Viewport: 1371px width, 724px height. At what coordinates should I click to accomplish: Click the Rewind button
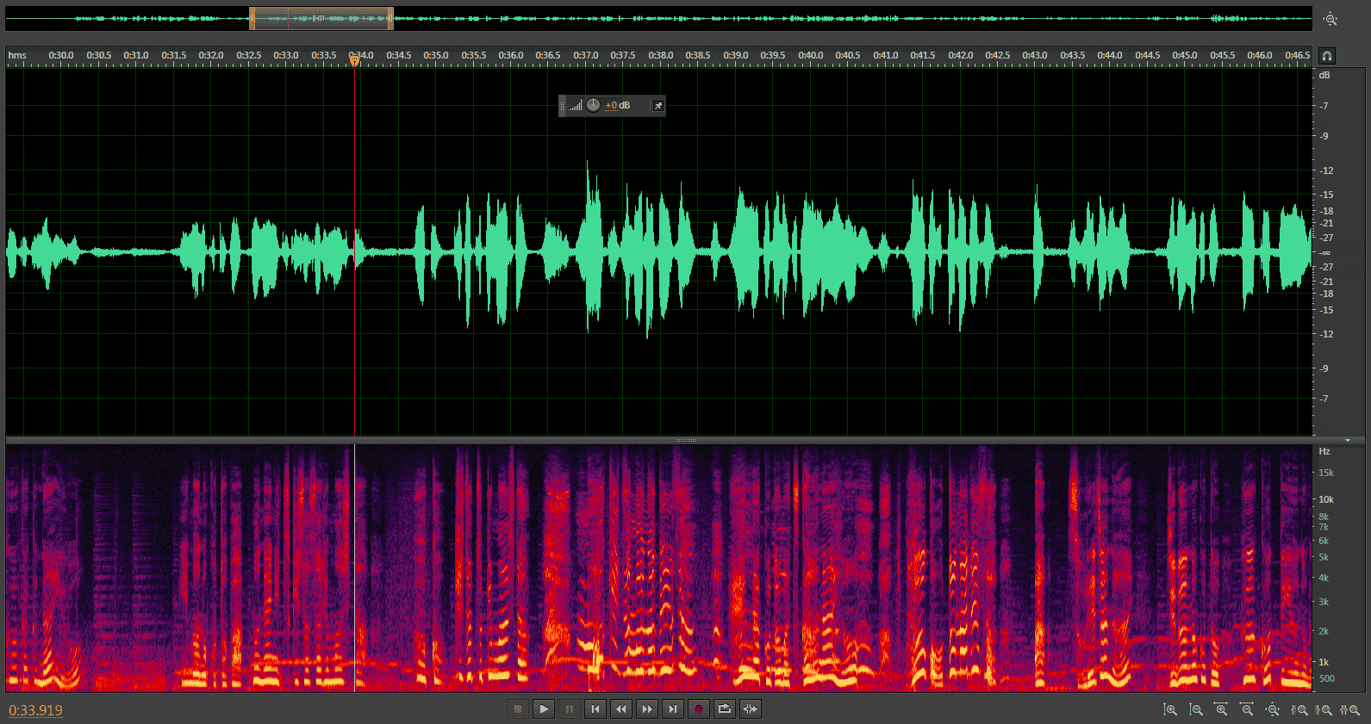[621, 709]
